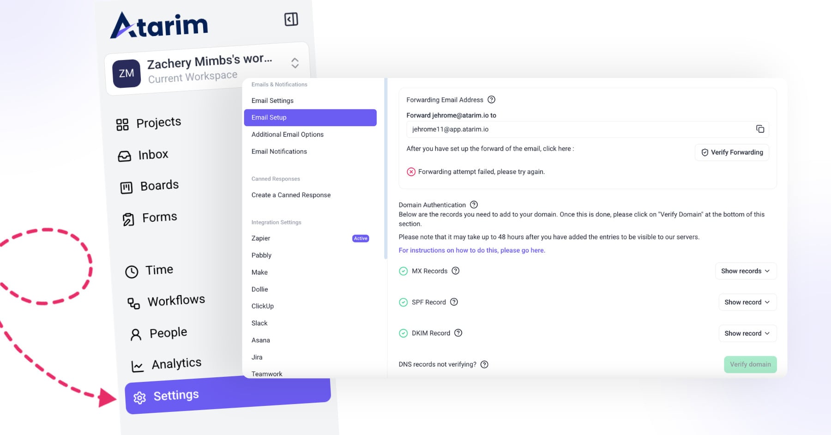
Task: Copy the forwarding email address
Action: point(760,129)
